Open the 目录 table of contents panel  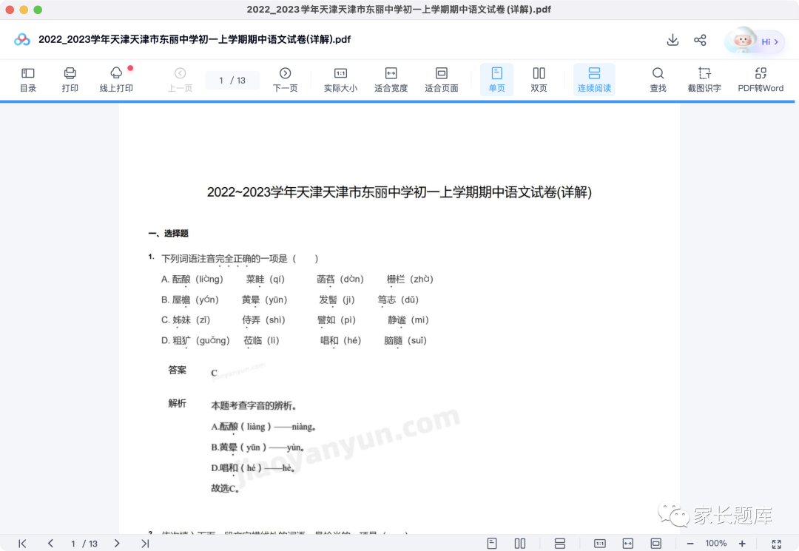coord(28,80)
